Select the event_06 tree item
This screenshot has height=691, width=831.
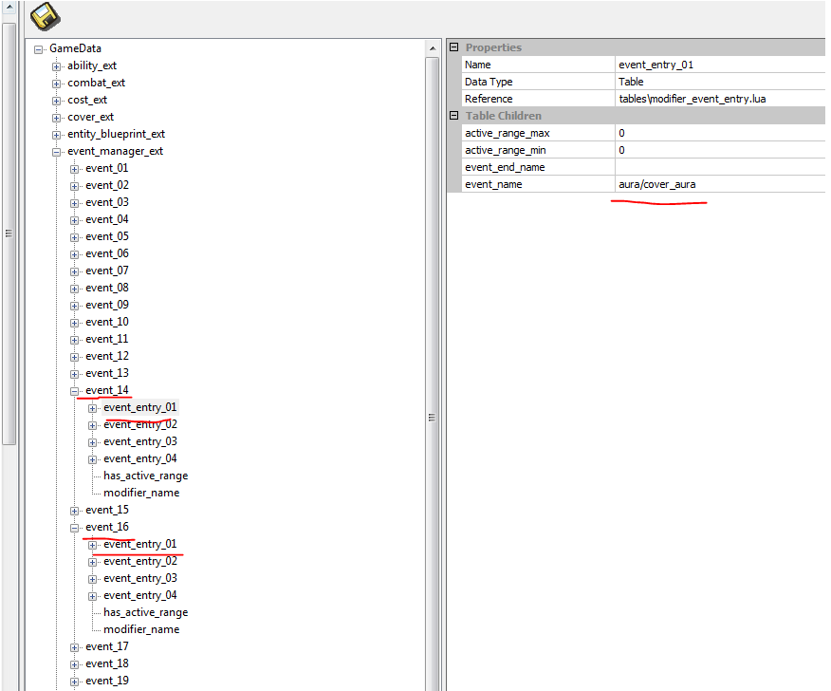[107, 253]
